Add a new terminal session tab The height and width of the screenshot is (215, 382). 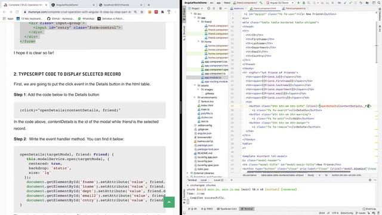click(232, 180)
